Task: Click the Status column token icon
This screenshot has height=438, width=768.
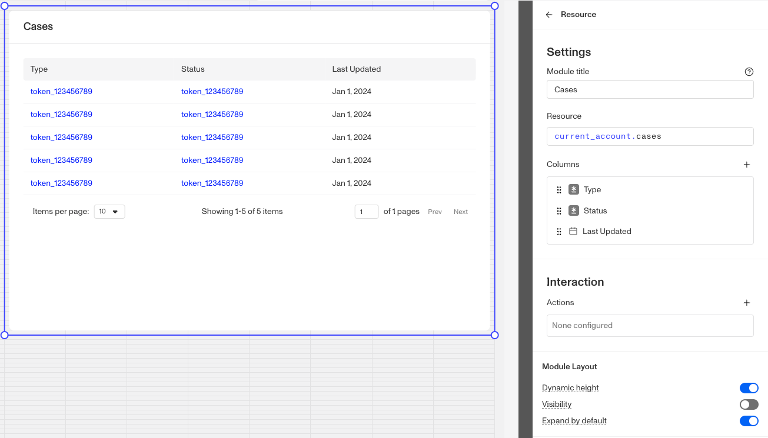Action: 574,210
